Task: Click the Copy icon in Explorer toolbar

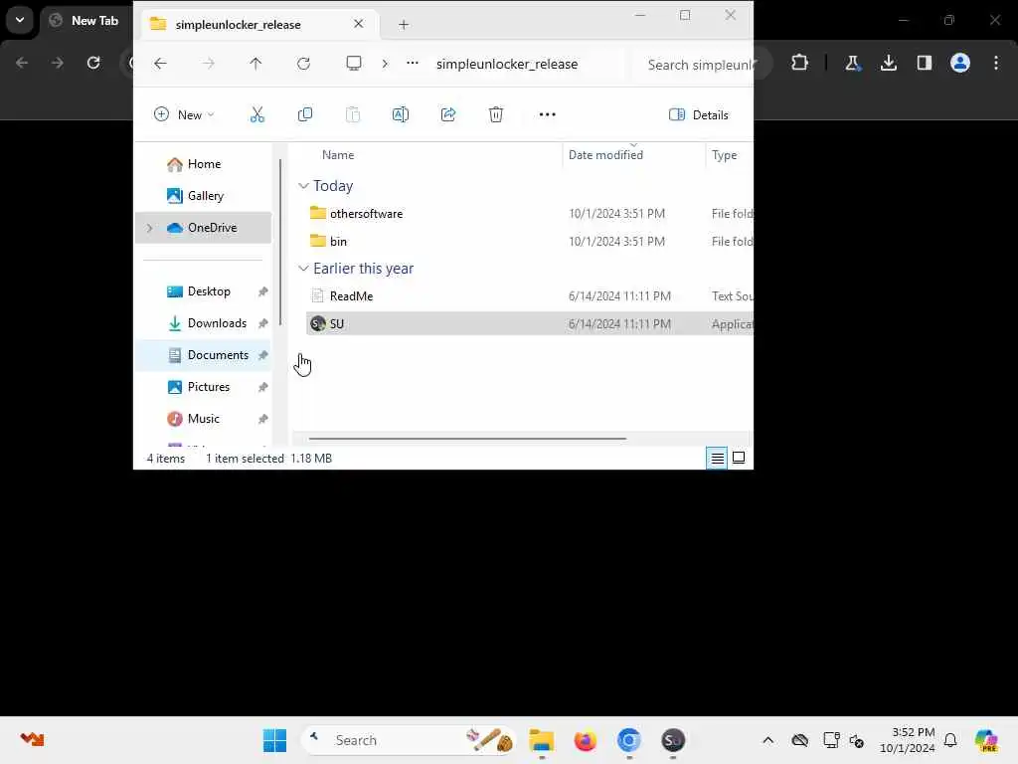Action: 304,115
